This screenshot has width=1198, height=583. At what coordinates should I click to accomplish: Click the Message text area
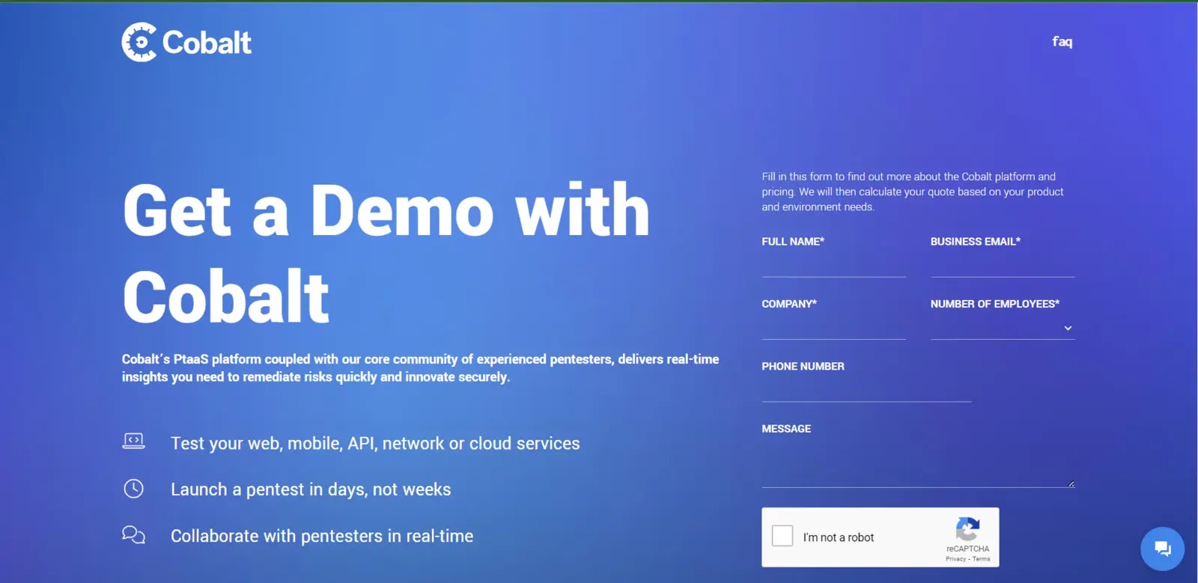pyautogui.click(x=918, y=464)
